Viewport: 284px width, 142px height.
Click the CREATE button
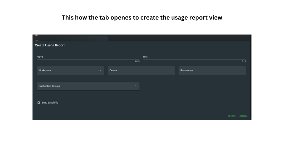[x=232, y=116]
